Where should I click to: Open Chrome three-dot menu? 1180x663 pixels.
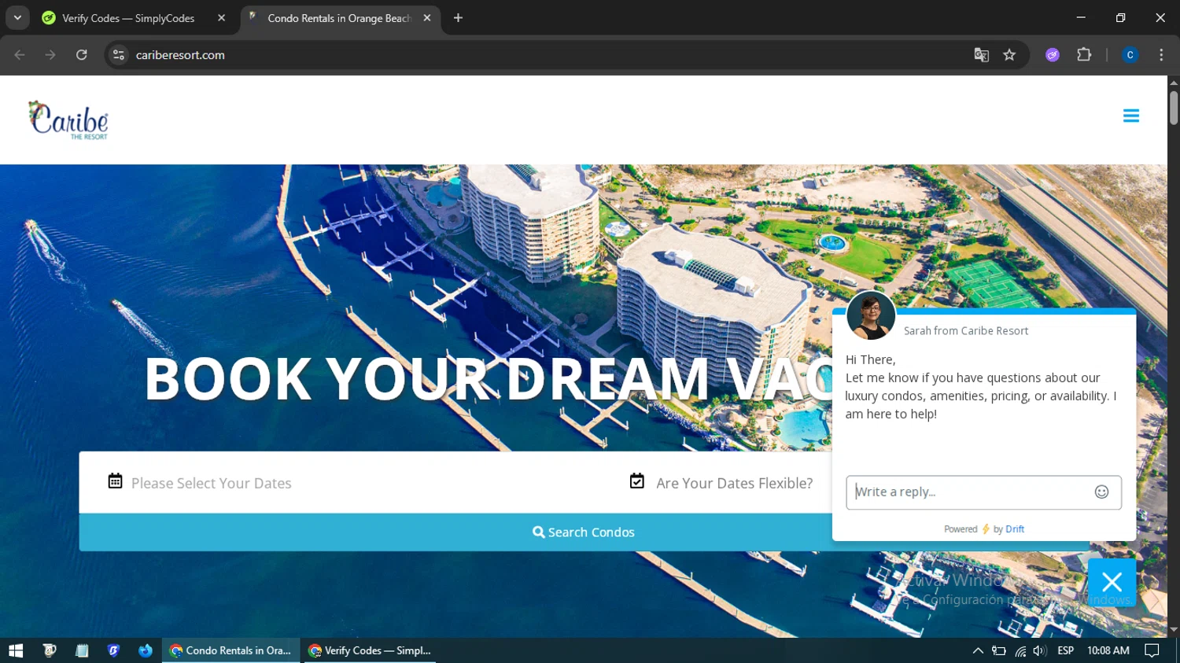pos(1161,55)
